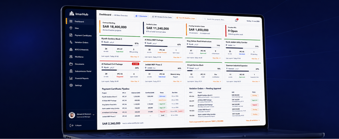This screenshot has height=139, width=339.
Task: Click the AT RISK badge on Al Nakheel card
Action: [135, 64]
